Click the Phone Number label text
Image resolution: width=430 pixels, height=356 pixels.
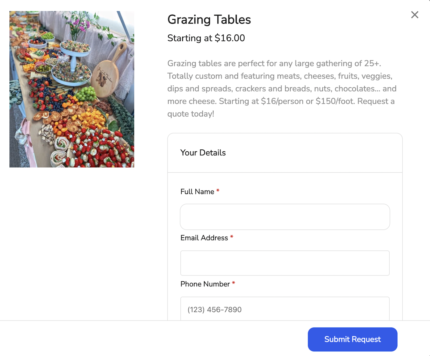[205, 284]
